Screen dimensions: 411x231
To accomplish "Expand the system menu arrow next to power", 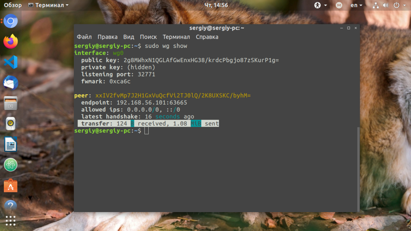I will click(x=404, y=5).
